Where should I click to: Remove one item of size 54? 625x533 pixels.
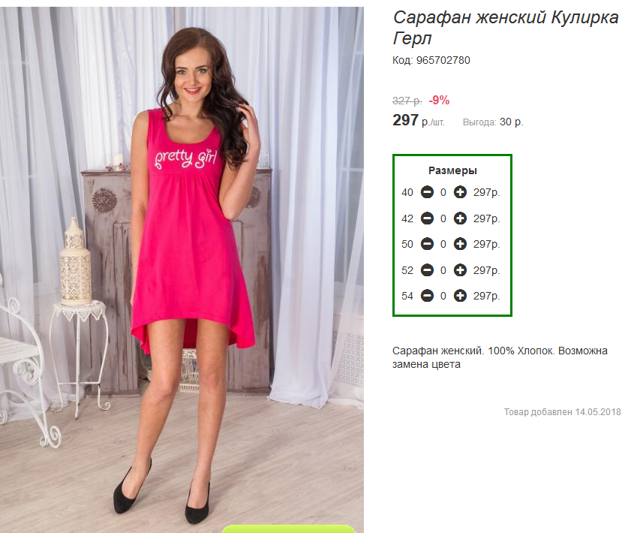427,296
